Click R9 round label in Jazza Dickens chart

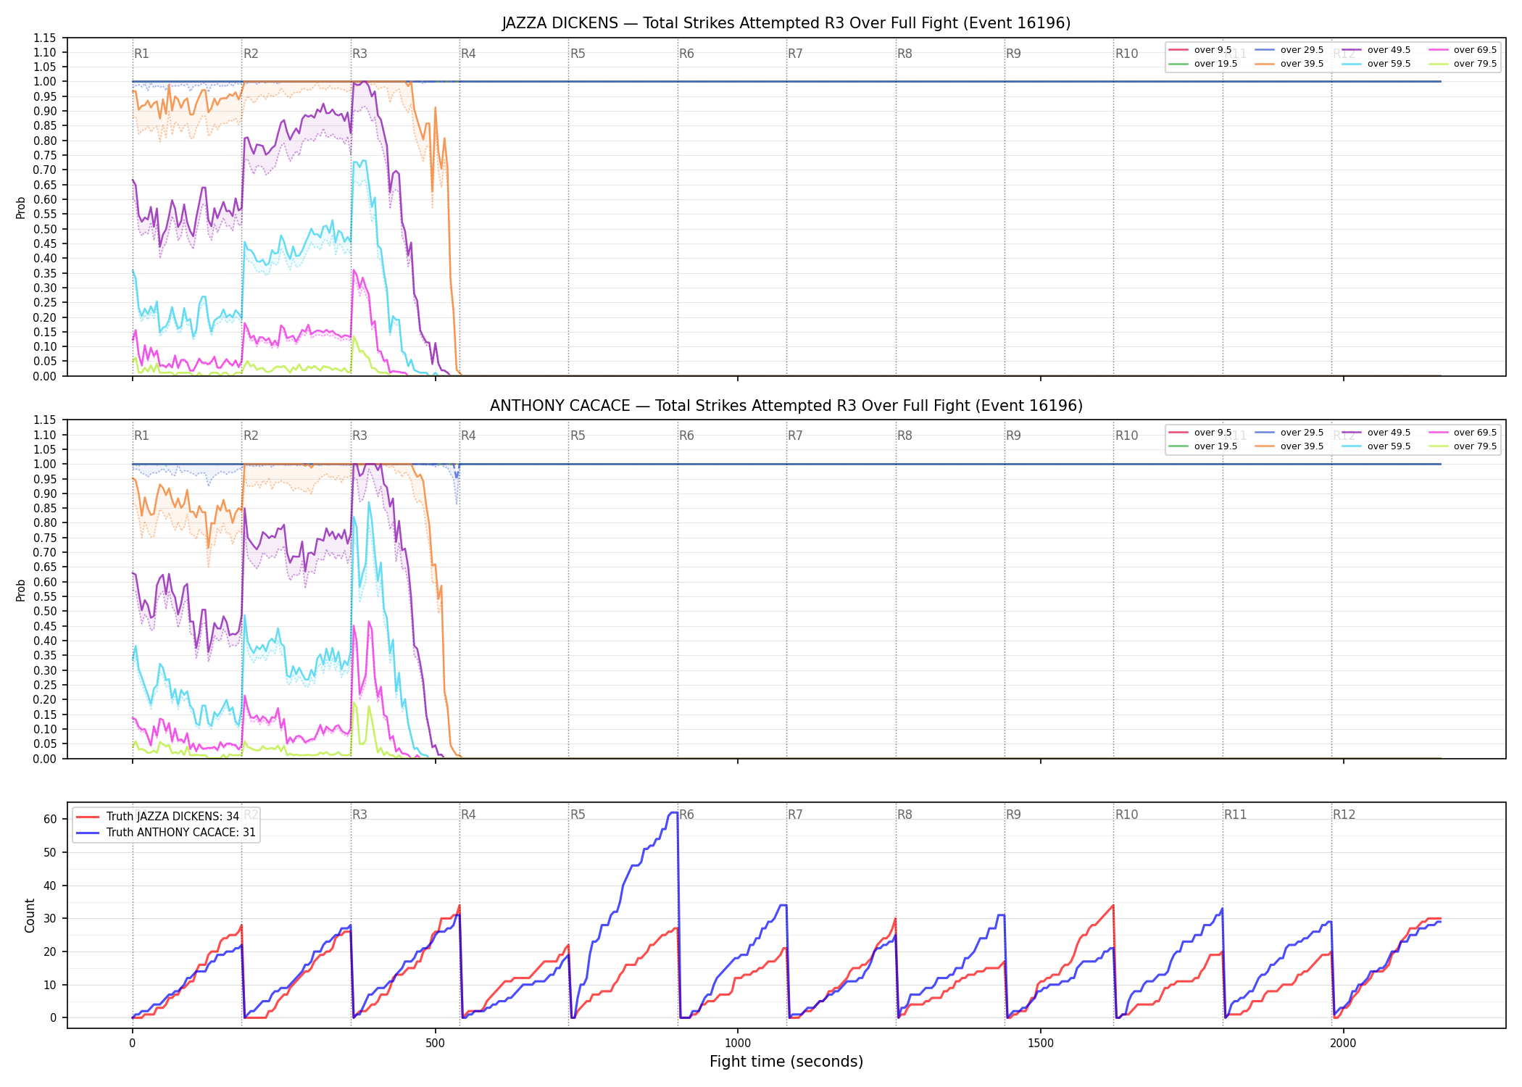click(x=1013, y=54)
